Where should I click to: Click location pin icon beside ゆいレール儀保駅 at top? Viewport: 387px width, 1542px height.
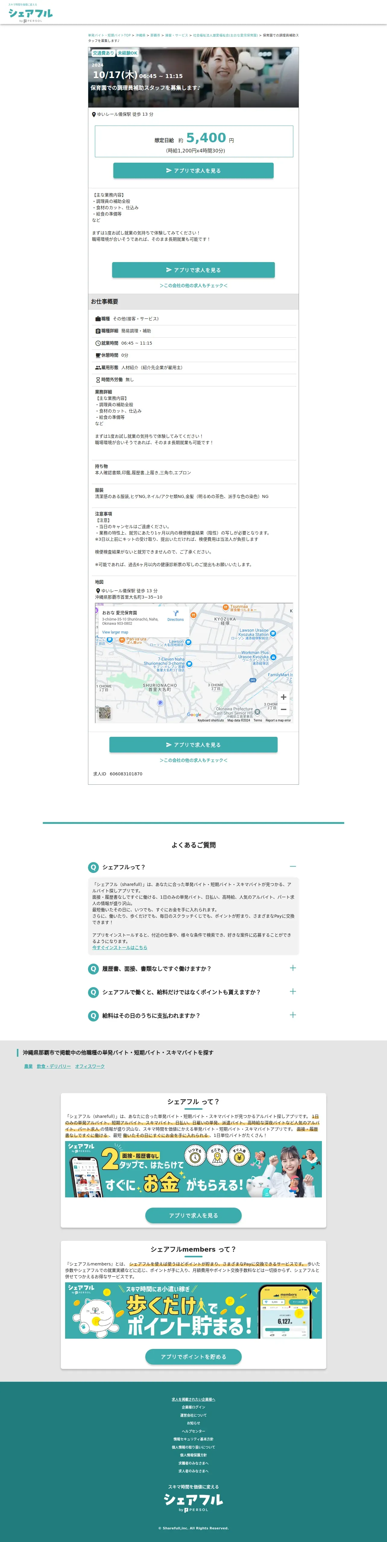[93, 114]
